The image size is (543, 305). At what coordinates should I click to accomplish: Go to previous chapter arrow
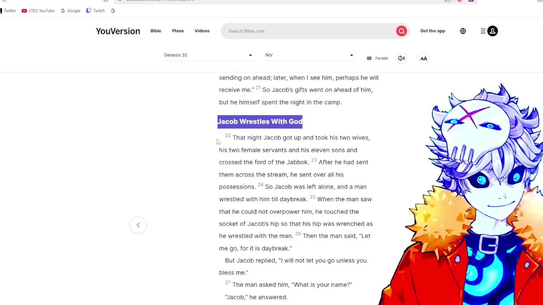click(x=138, y=225)
